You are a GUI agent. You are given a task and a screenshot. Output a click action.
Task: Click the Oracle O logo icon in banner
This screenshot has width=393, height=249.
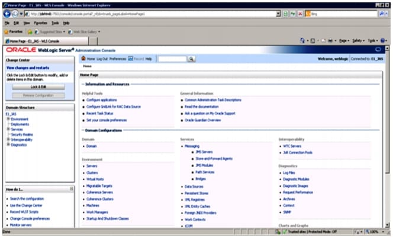click(378, 50)
